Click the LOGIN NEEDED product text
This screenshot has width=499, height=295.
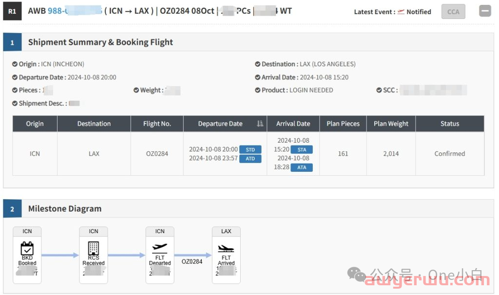coord(311,90)
